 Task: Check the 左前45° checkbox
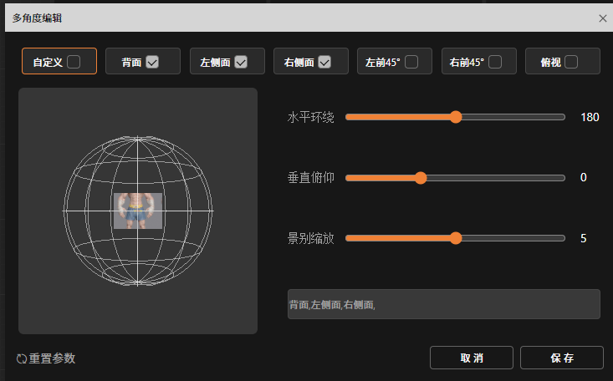(x=411, y=62)
